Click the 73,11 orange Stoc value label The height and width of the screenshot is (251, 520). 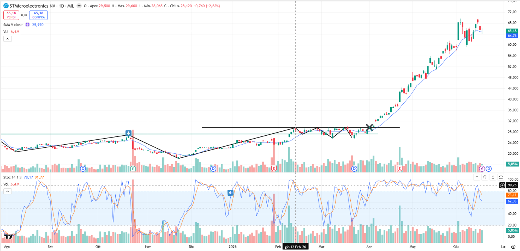point(512,195)
